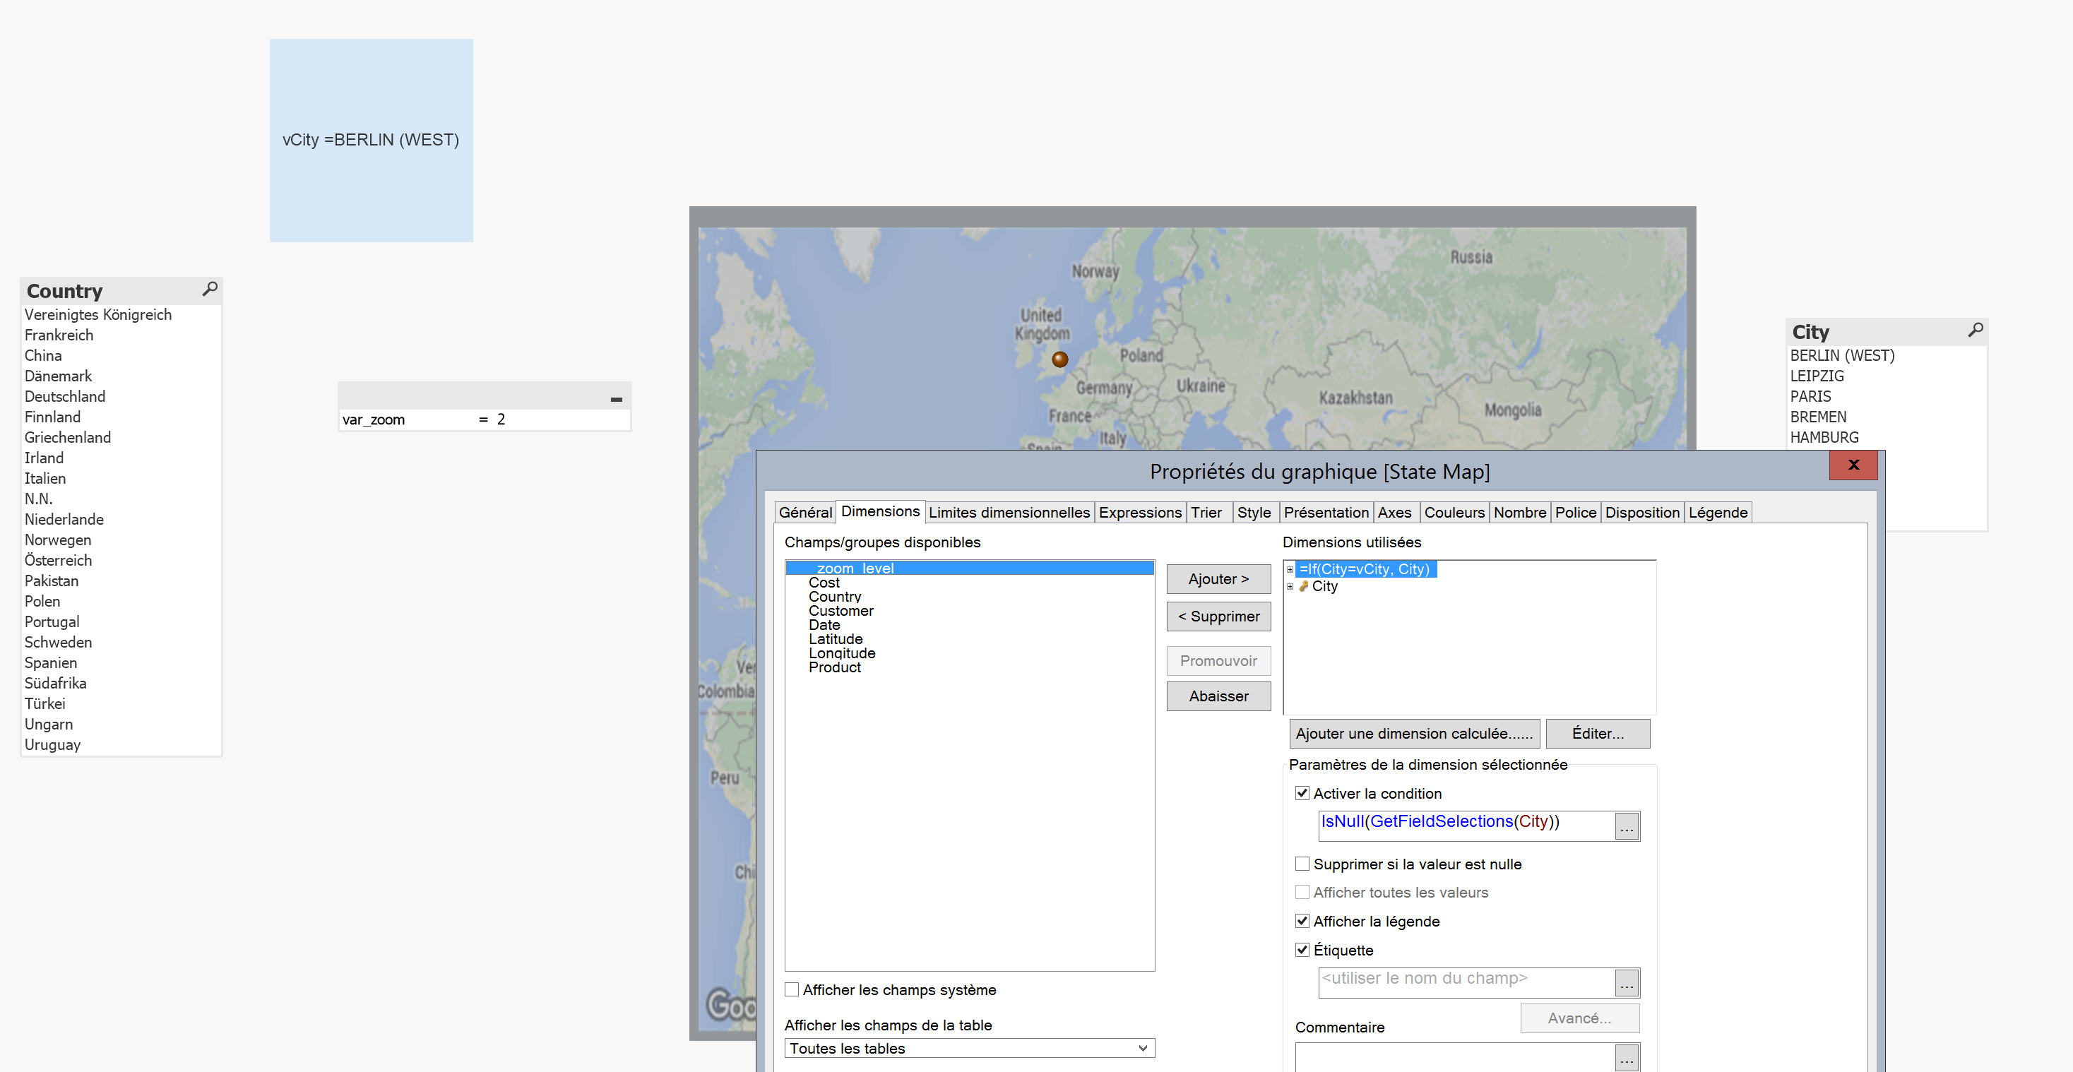Viewport: 2073px width, 1072px height.
Task: Click the key icon beside City dimension
Action: pyautogui.click(x=1304, y=586)
